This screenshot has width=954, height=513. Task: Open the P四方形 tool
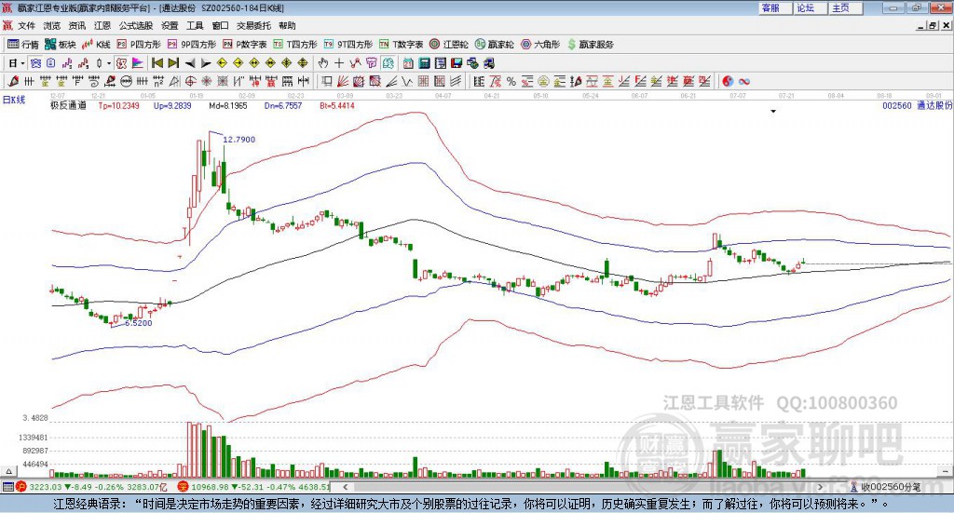click(x=139, y=45)
